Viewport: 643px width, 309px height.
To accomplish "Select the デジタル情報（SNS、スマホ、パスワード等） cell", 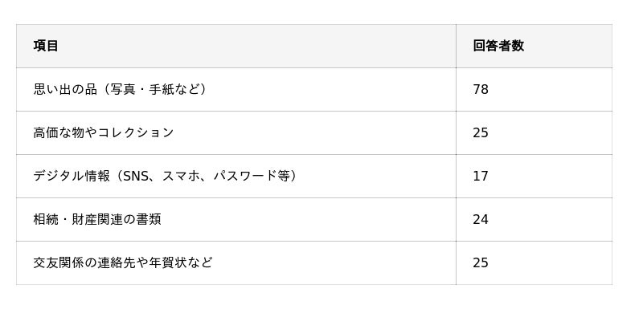I will (x=235, y=176).
